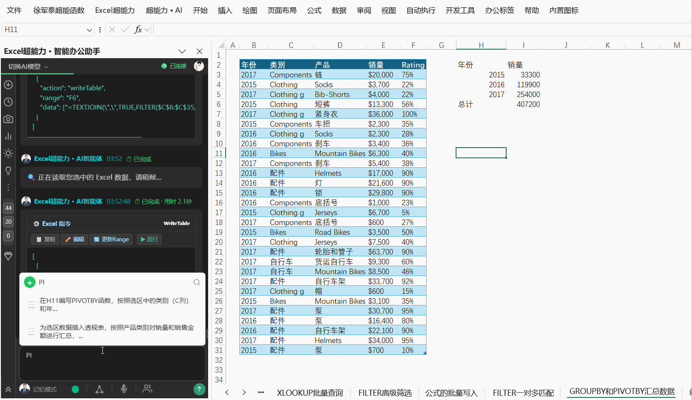Select column H header

coord(481,45)
